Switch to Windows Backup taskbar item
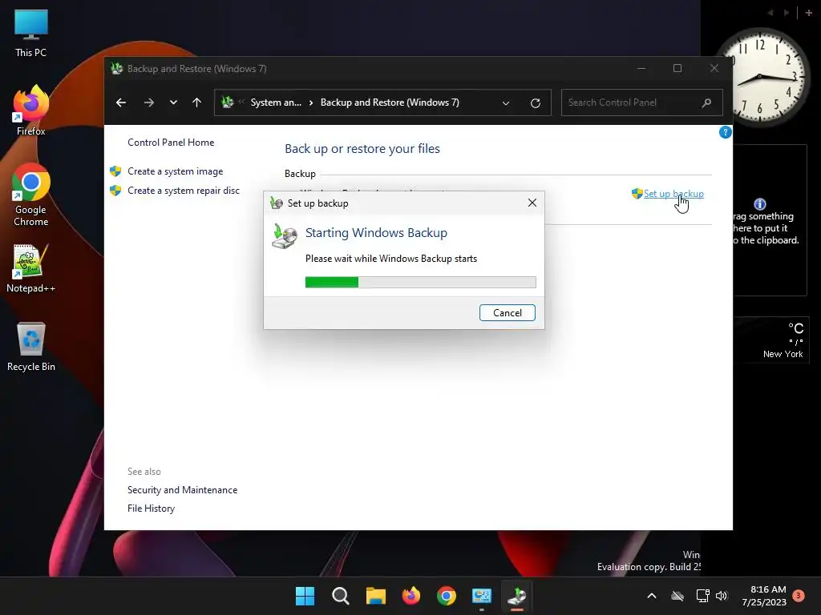Screen dimensions: 821x615 (x=517, y=596)
